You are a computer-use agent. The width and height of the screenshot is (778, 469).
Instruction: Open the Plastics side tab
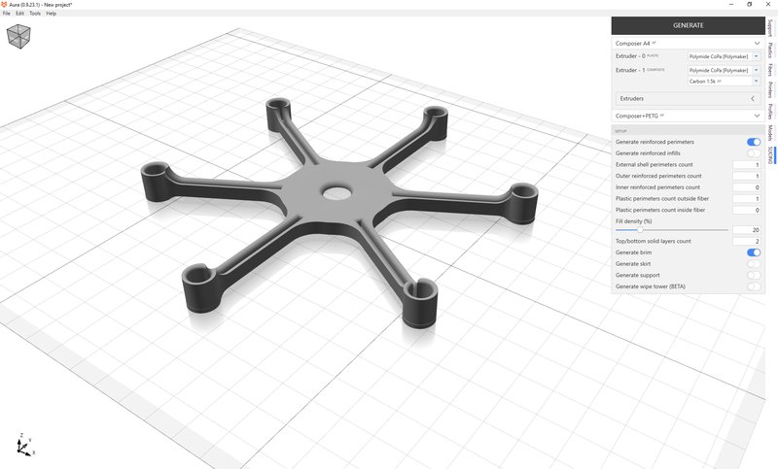(x=770, y=50)
